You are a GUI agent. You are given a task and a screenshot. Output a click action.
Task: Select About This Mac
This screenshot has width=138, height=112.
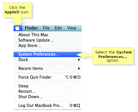tap(33, 35)
